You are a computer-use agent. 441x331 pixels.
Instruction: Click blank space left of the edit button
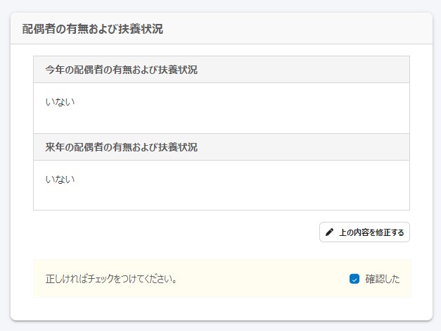(176, 232)
